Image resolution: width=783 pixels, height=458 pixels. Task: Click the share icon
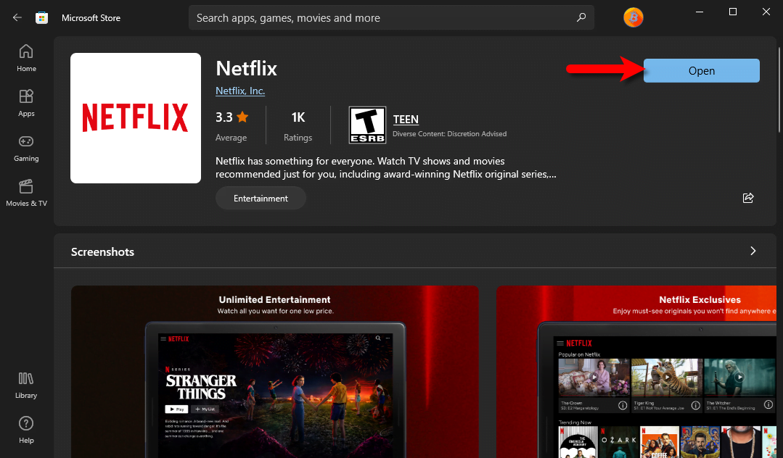point(748,198)
